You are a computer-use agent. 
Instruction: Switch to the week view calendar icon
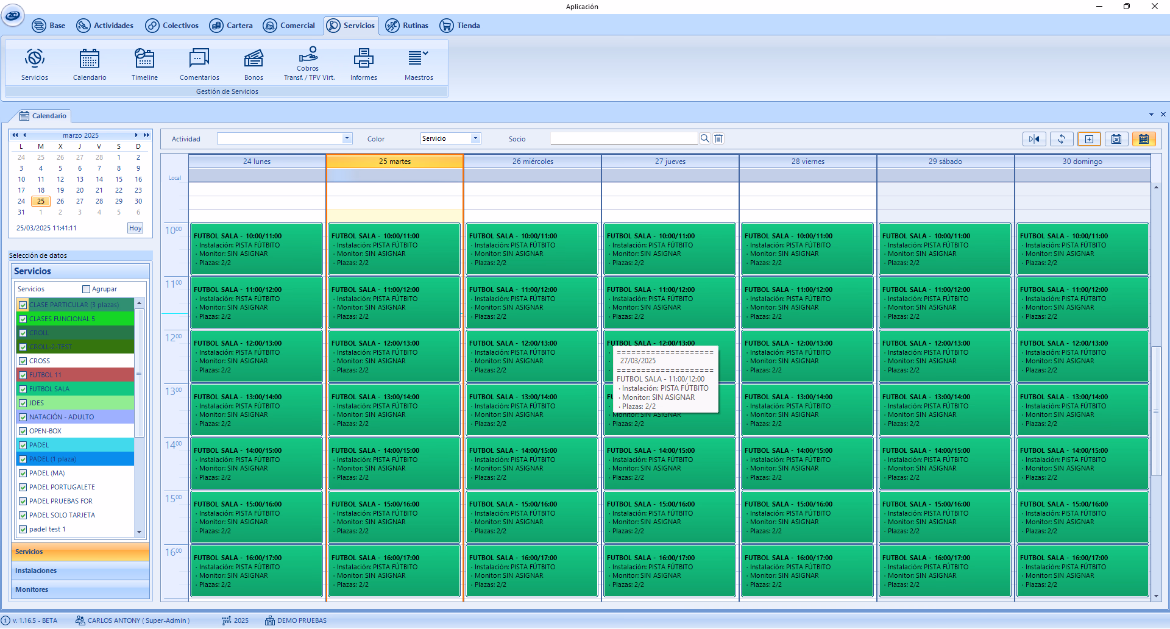pyautogui.click(x=1144, y=139)
